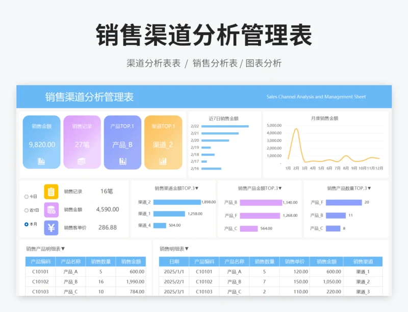Screen dimensions: 408x312
Task: Click the 渠道TOP.1 渠道_2 card
Action: [x=163, y=142]
